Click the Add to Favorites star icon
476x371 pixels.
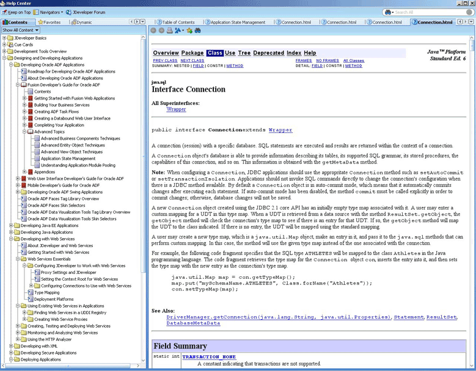point(190,30)
